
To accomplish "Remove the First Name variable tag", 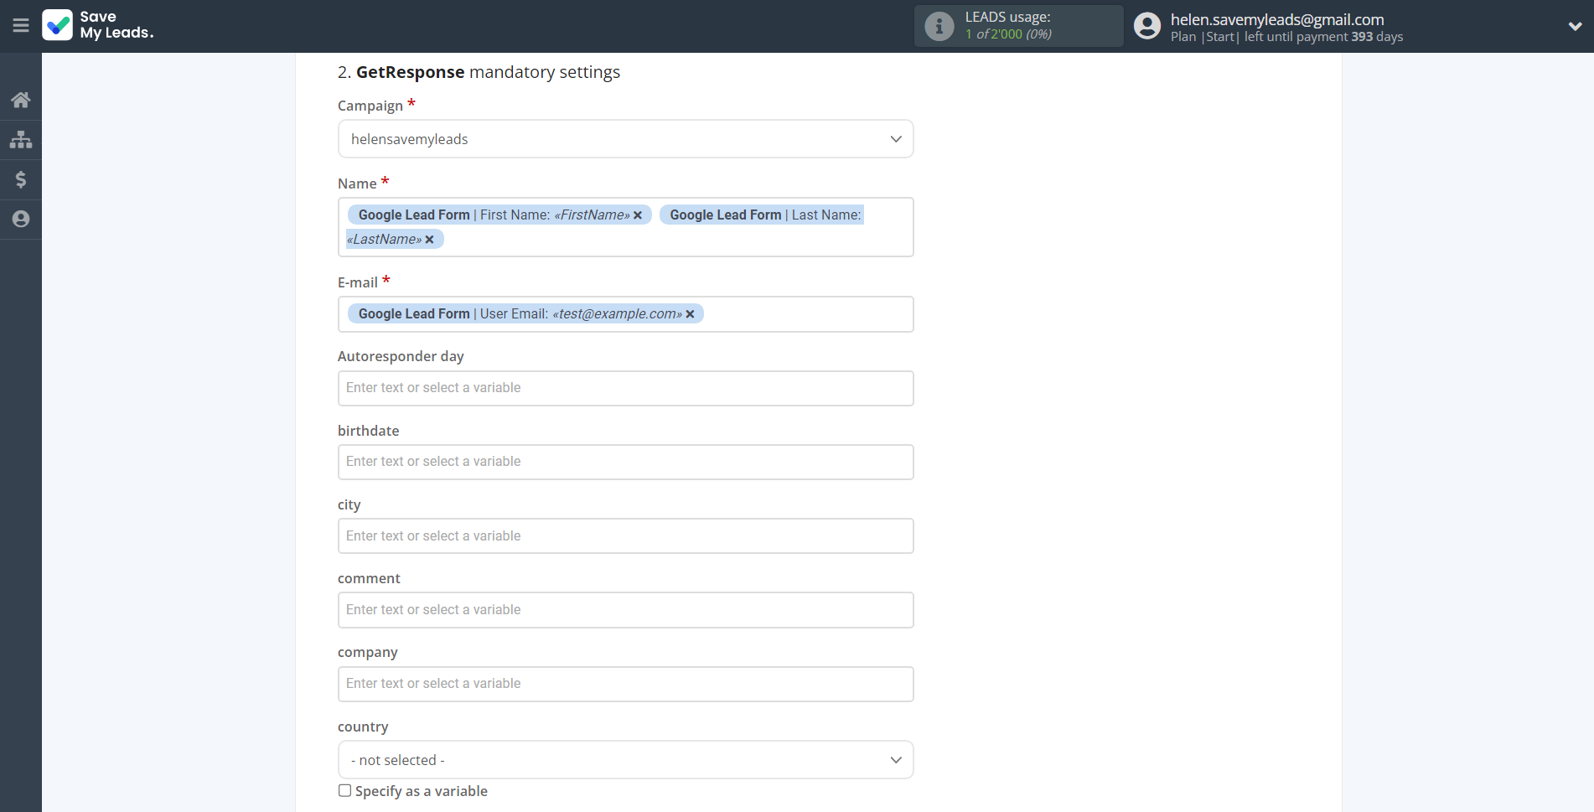I will click(638, 215).
